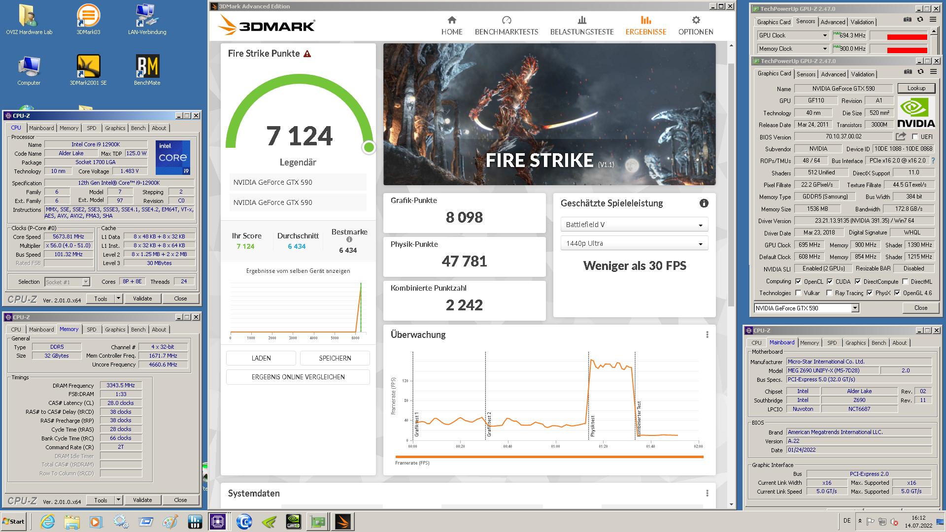Open the Windows Explorer taskbar folder icon
This screenshot has height=532, width=946.
click(72, 522)
